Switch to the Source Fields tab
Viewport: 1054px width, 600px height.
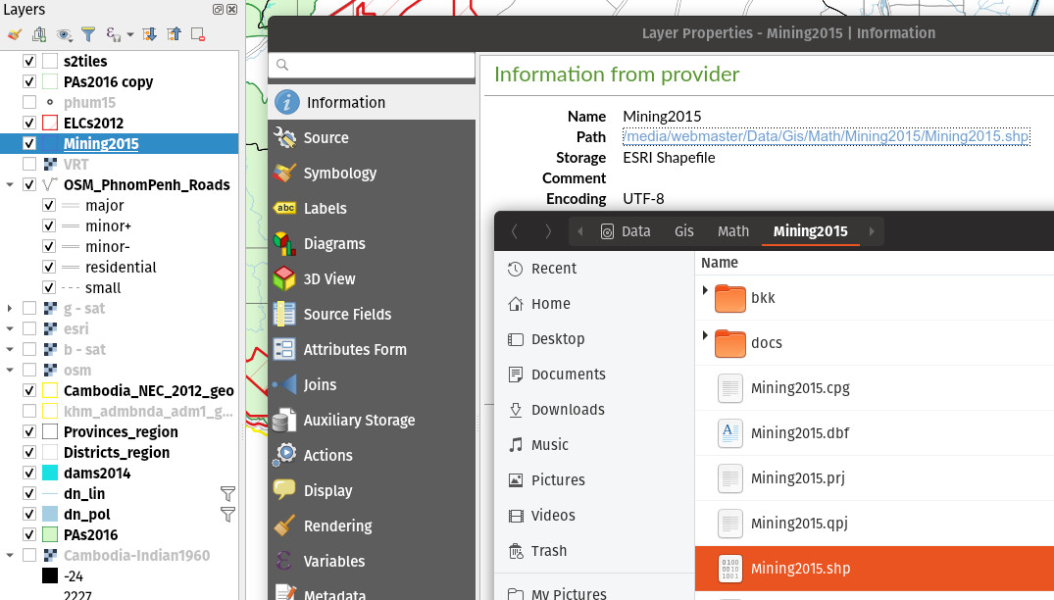tap(347, 315)
